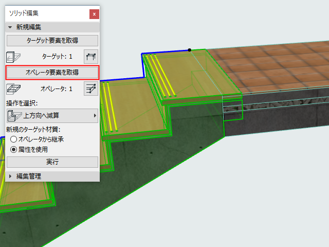
Task: Click the オペレータ要素を取得 button
Action: pyautogui.click(x=52, y=73)
